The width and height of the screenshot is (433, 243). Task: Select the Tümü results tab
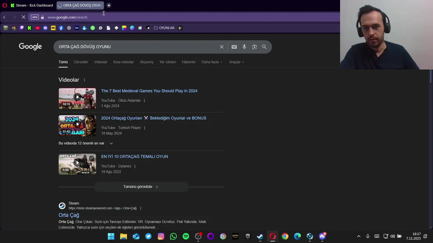click(x=63, y=62)
